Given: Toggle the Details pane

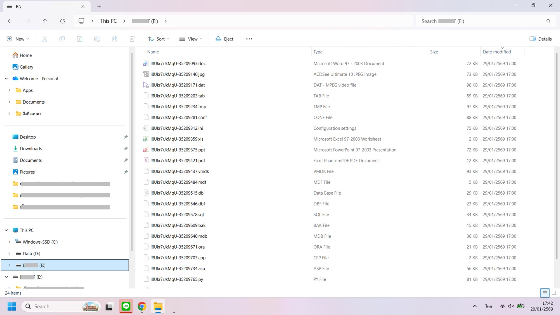Looking at the screenshot, I should pos(540,39).
